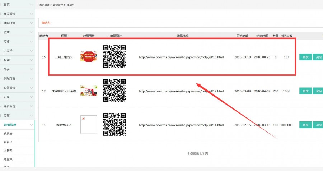The height and width of the screenshot is (171, 323).
Task: Click the help_id/11.html link text
Action: (x=181, y=125)
